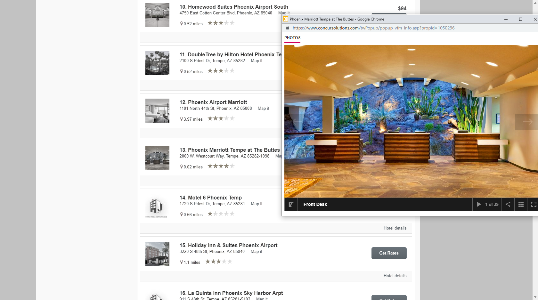This screenshot has height=300, width=538.
Task: Open the share icon in the photo viewer
Action: [508, 204]
